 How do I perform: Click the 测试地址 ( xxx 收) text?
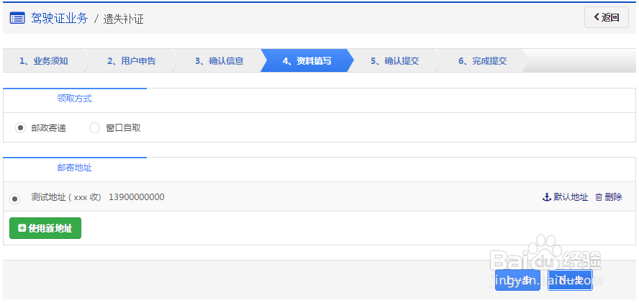tap(66, 197)
